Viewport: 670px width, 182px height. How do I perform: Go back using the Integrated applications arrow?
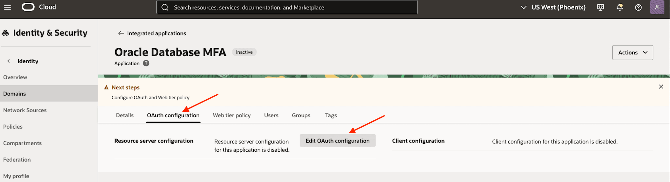point(121,33)
